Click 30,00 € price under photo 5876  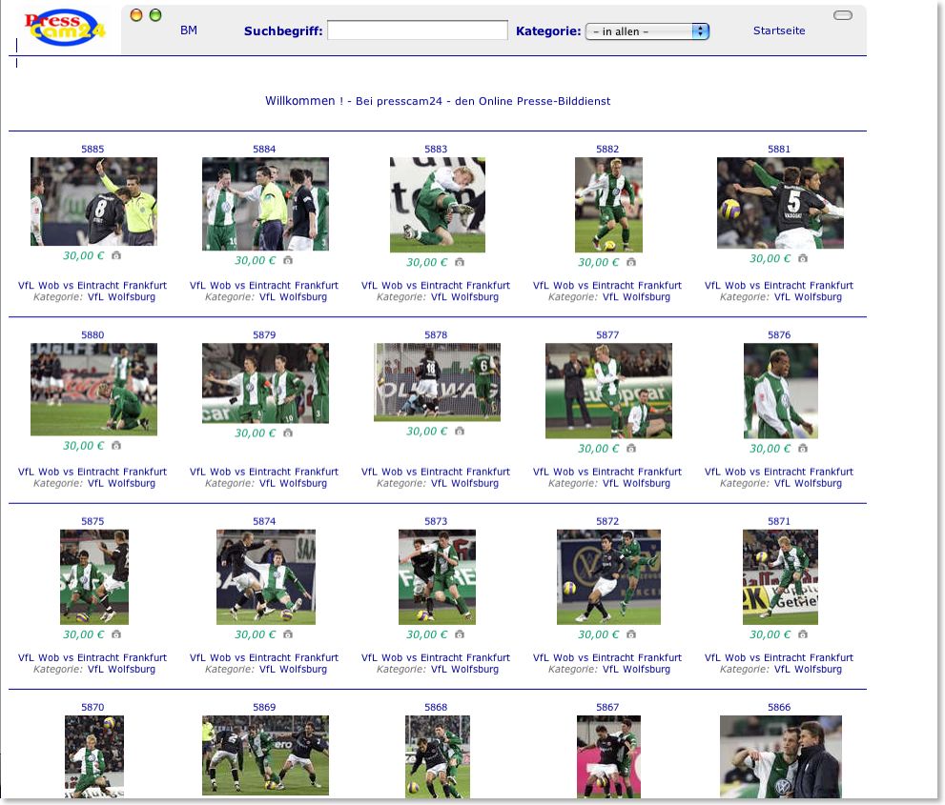click(770, 449)
